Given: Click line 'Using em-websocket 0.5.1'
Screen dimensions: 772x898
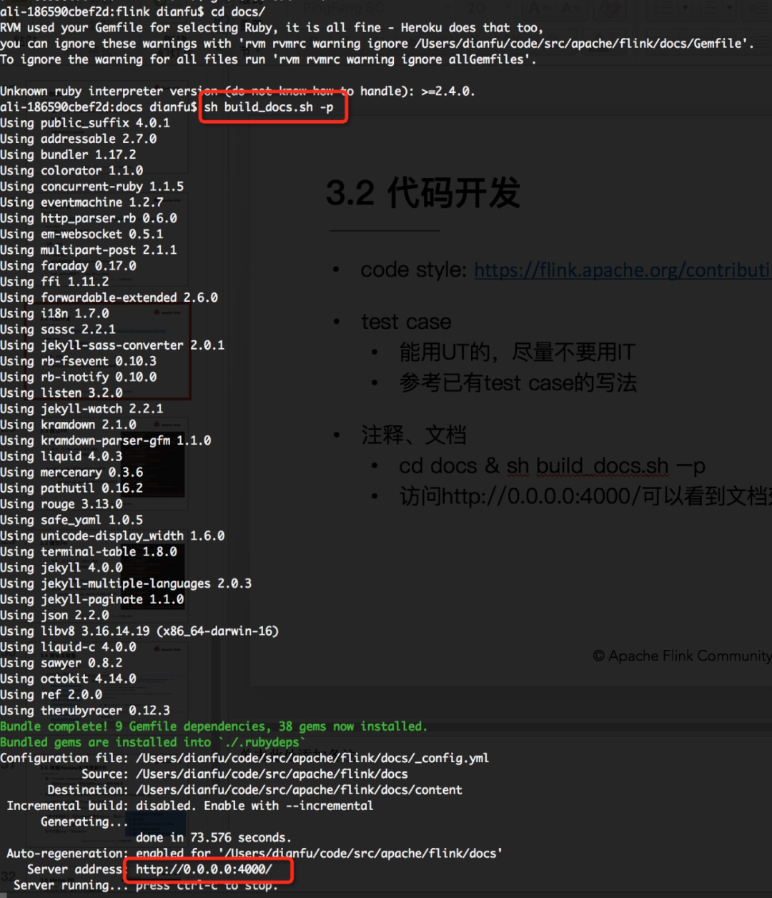Looking at the screenshot, I should (x=81, y=234).
